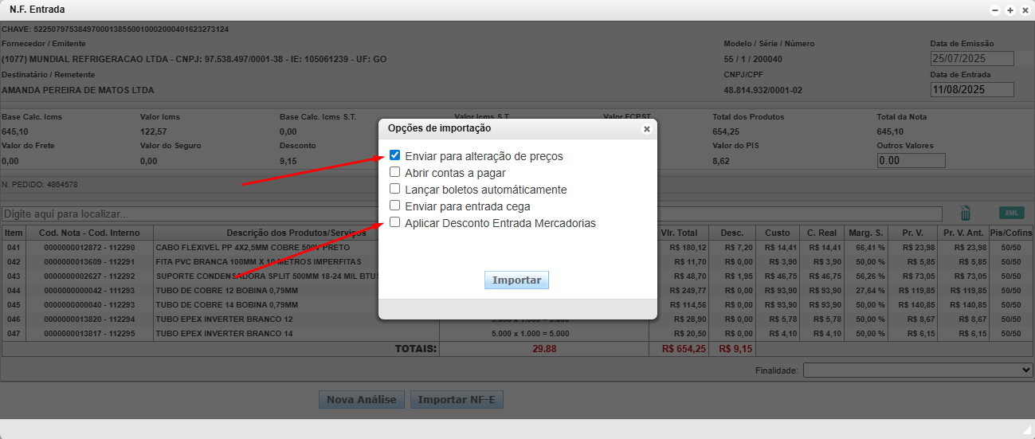This screenshot has height=439, width=1035.
Task: Open the Finalidade dropdown
Action: click(x=917, y=370)
